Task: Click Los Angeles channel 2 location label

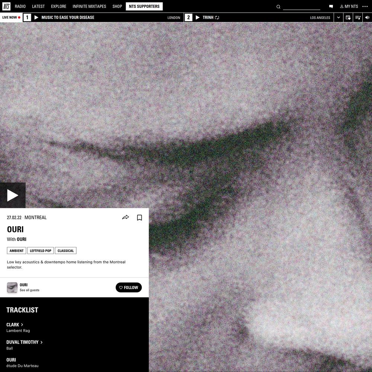Action: tap(320, 17)
